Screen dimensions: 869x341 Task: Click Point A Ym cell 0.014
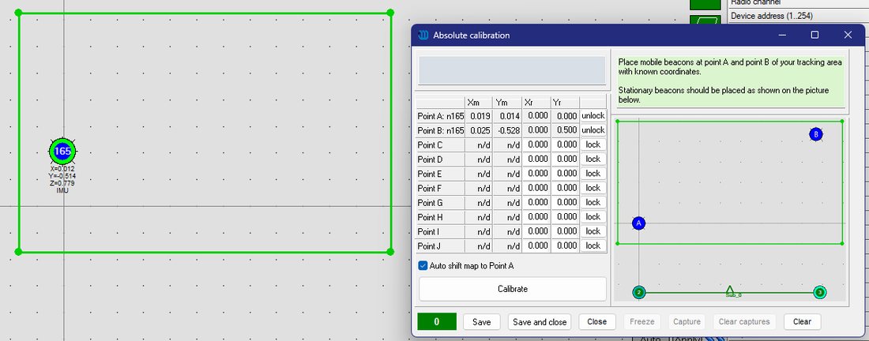pos(507,116)
